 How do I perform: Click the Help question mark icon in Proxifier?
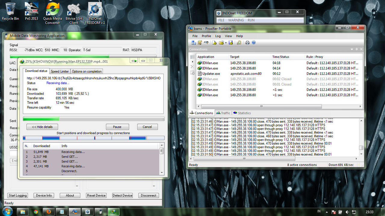(254, 43)
